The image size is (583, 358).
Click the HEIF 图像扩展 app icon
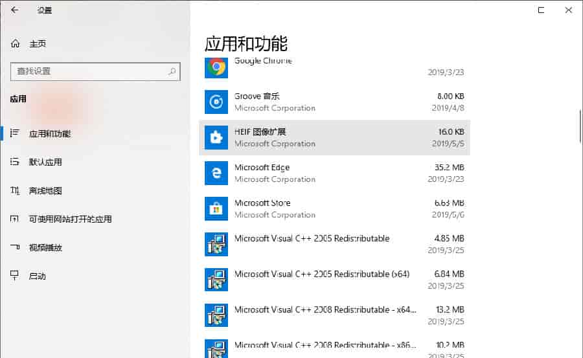(x=216, y=137)
